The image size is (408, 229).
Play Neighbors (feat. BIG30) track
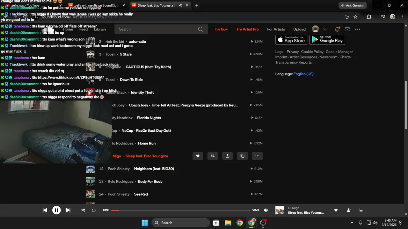click(154, 169)
